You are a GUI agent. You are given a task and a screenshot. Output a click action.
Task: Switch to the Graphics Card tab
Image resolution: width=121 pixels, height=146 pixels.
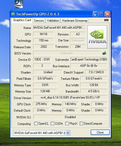tap(22, 20)
